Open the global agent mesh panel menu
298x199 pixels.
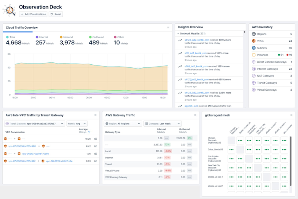point(292,115)
